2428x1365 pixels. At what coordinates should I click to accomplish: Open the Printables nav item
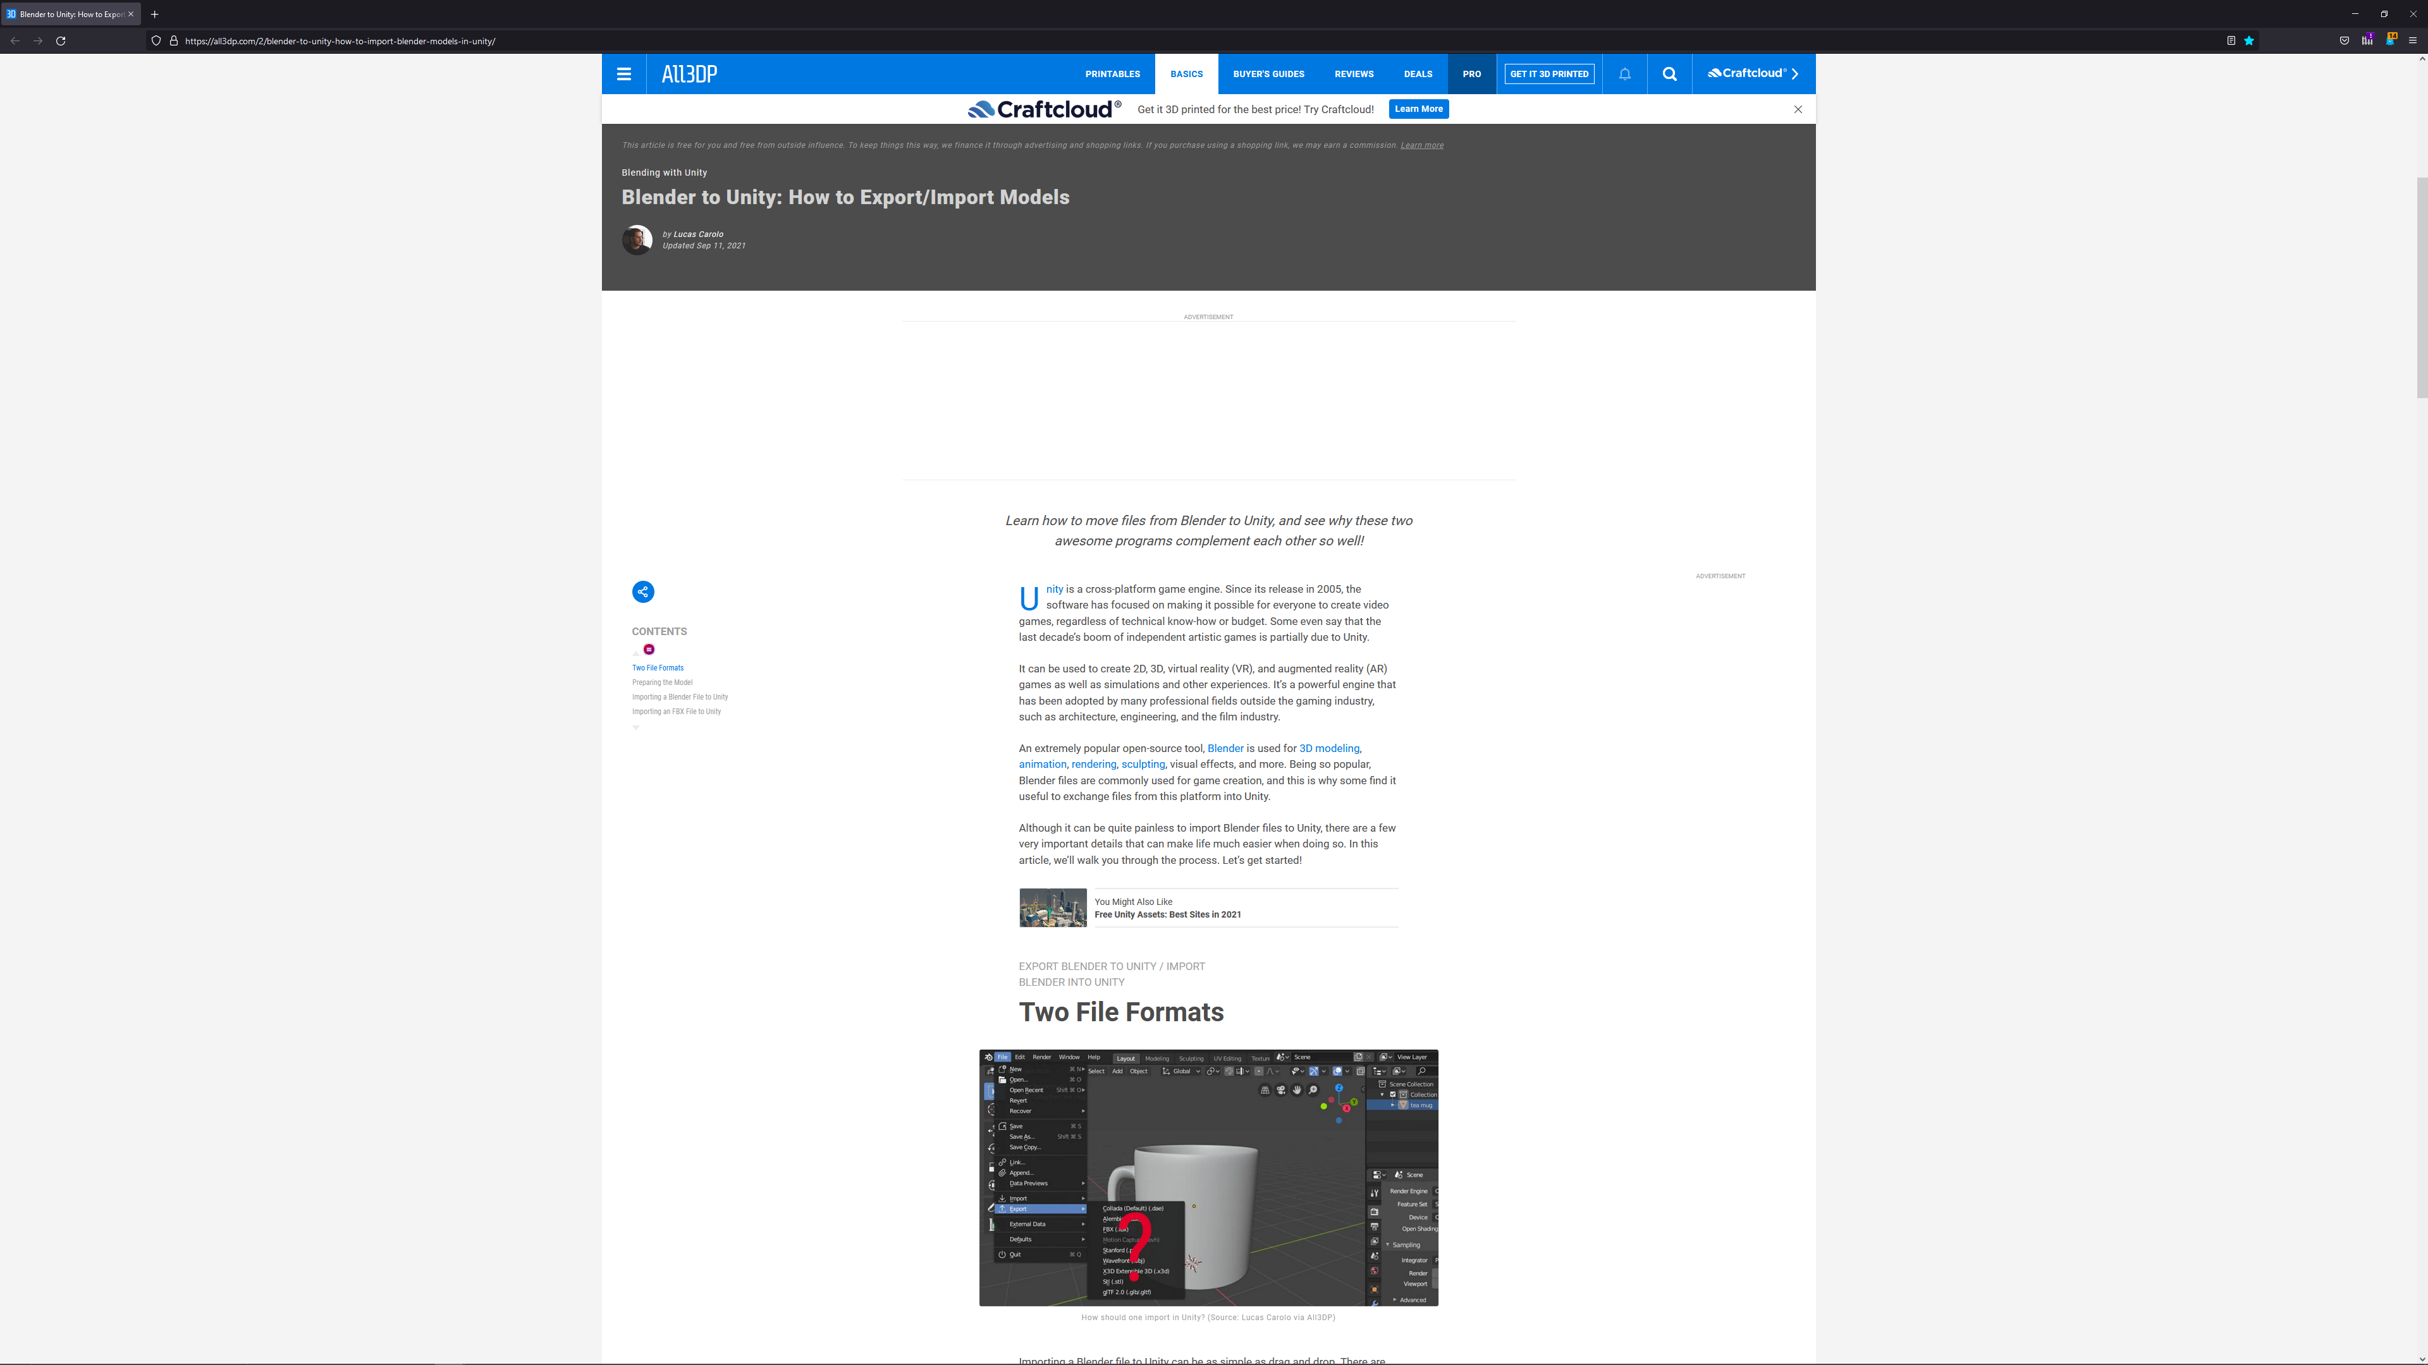pos(1112,73)
